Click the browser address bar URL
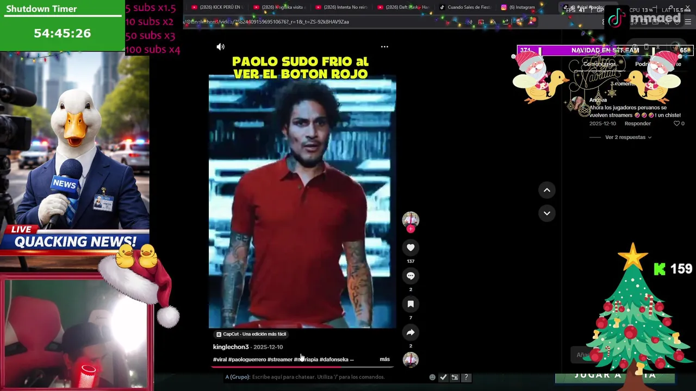Screen dimensions: 696x391 [x=266, y=22]
